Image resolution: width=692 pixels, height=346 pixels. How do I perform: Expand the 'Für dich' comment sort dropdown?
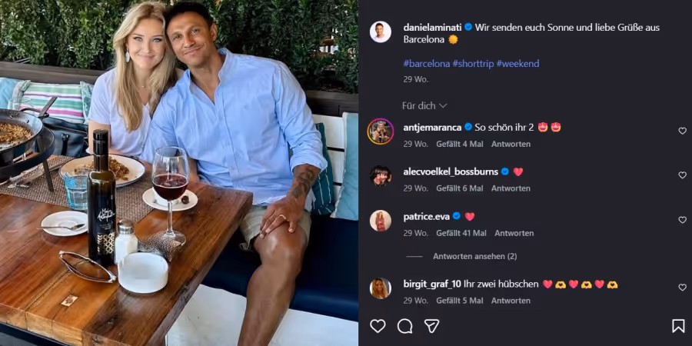pos(424,105)
